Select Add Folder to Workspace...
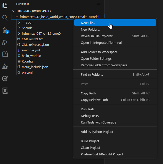Viewport: 163px width, 164px height. (115, 52)
